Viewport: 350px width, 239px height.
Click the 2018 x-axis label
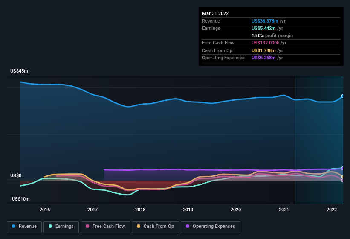click(x=140, y=210)
